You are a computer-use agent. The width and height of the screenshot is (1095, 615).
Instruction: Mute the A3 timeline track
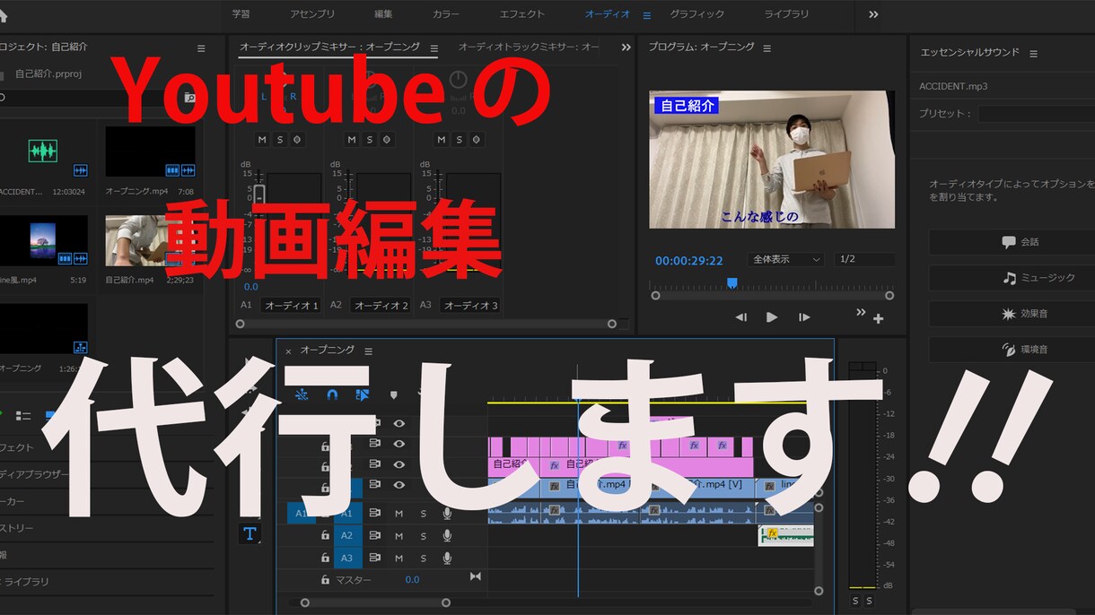click(399, 558)
